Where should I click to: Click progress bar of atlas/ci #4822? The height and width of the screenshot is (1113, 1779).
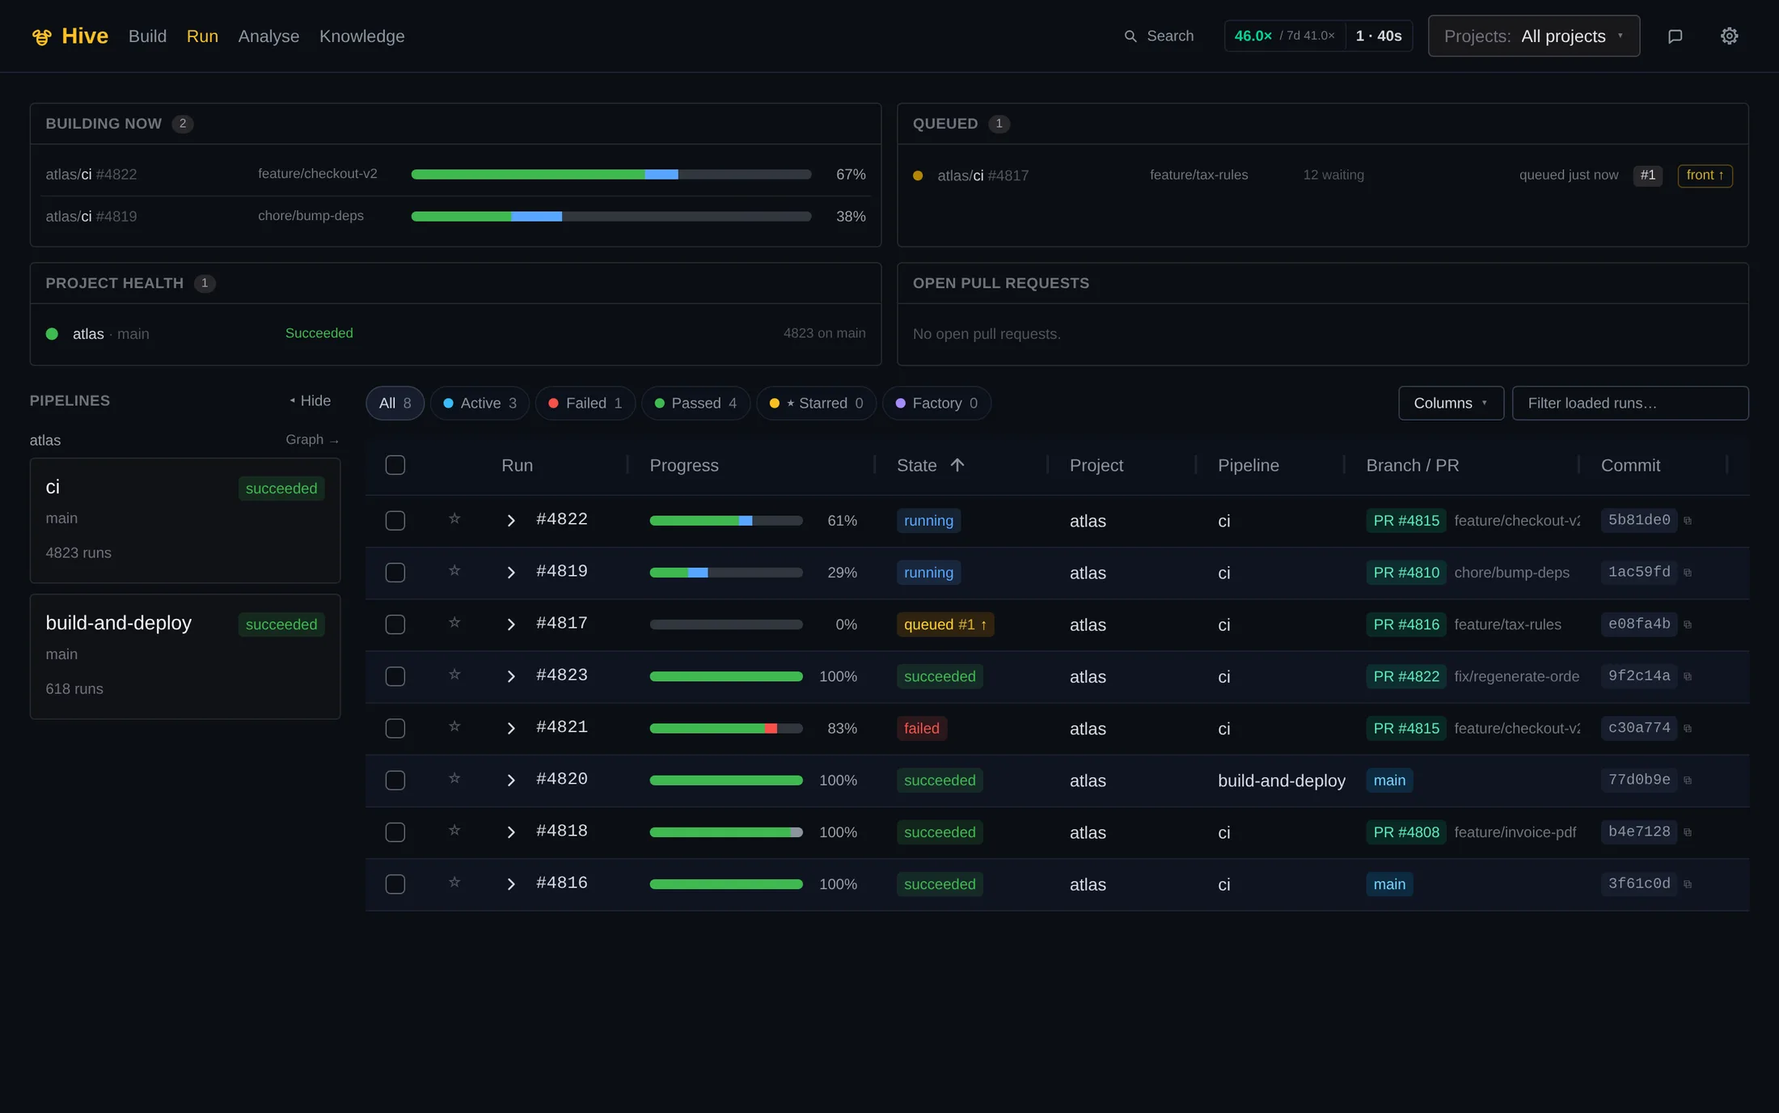tap(611, 174)
